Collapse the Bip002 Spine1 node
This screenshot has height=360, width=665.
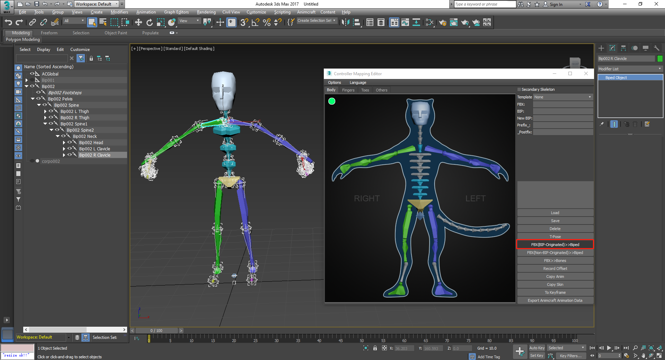[45, 124]
